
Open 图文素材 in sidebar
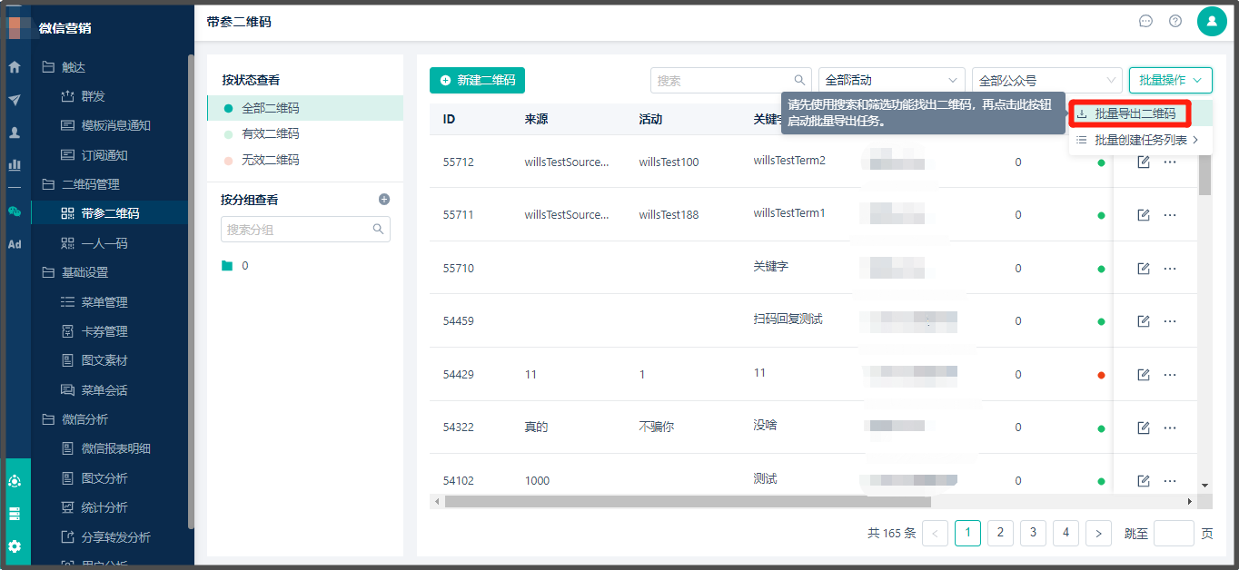[x=104, y=360]
